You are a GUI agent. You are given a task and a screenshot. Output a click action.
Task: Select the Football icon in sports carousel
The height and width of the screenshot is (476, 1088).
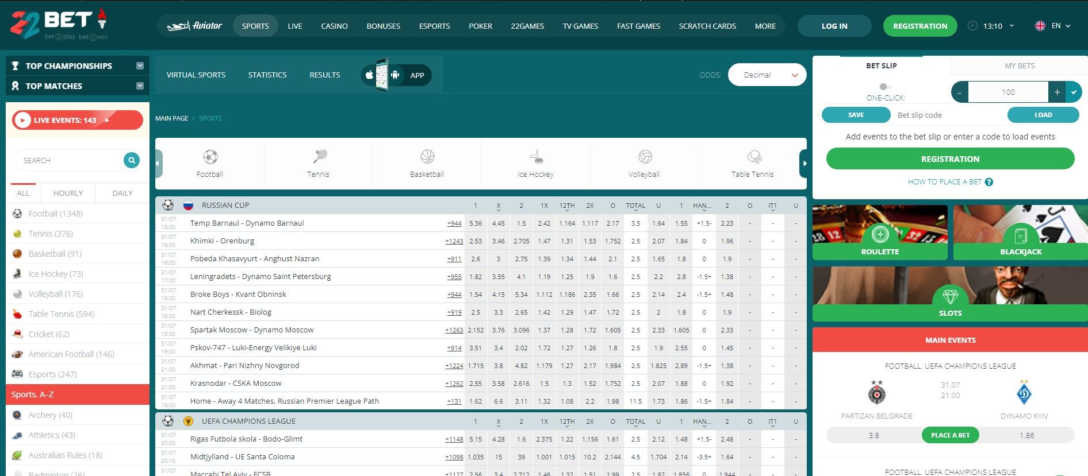pos(210,157)
